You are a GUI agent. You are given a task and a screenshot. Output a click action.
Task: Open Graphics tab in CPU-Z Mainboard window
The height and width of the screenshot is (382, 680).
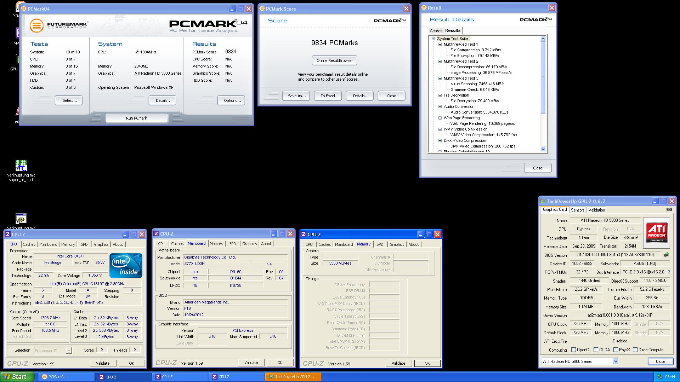pos(249,244)
